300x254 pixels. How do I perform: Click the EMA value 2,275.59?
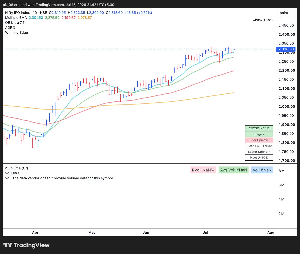pyautogui.click(x=52, y=18)
